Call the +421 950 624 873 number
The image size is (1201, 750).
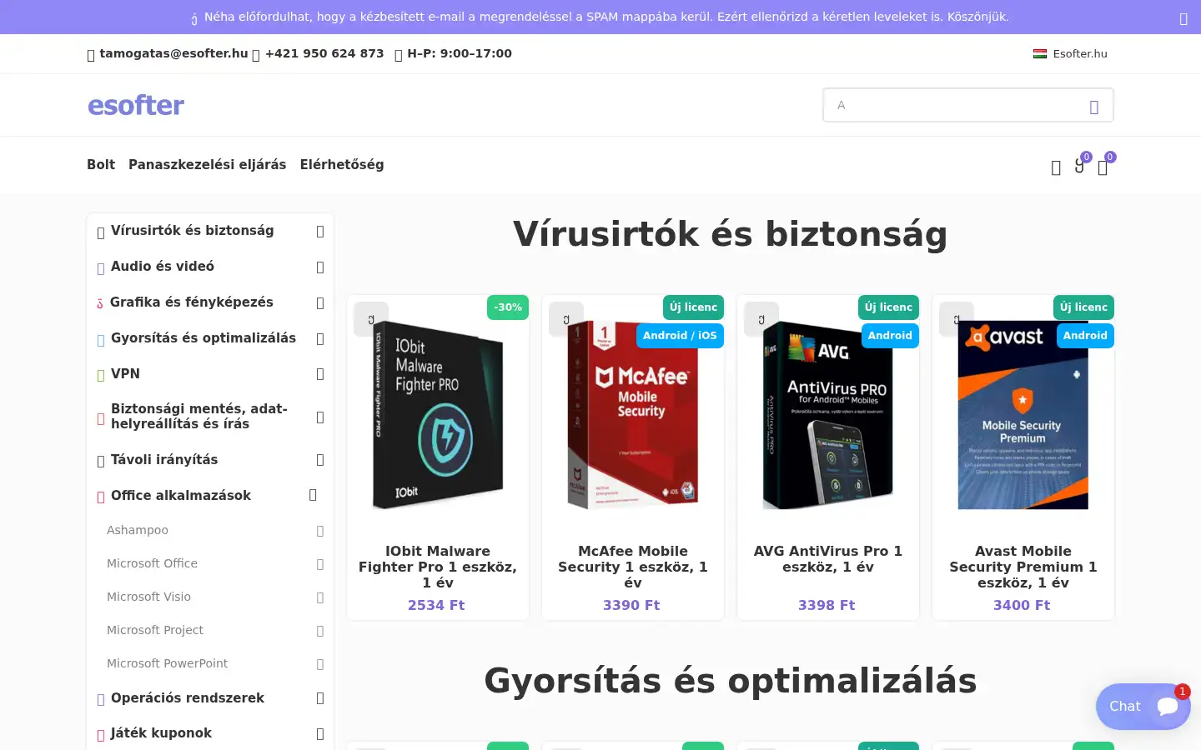(x=324, y=53)
